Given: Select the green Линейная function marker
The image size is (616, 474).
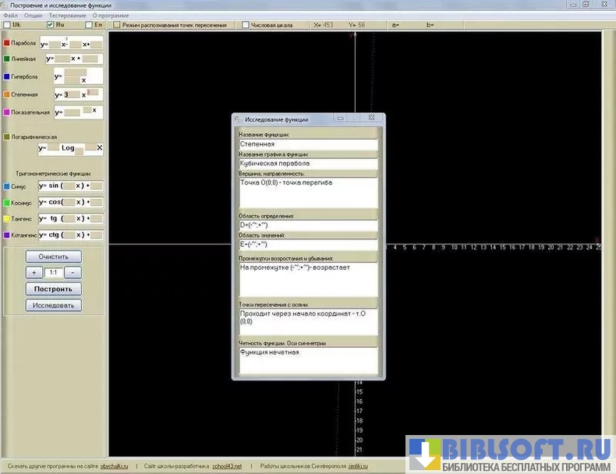Looking at the screenshot, I should coord(7,58).
